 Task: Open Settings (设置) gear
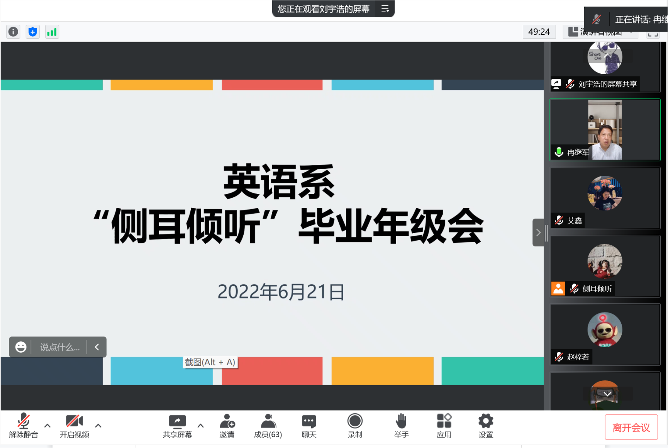click(x=485, y=426)
